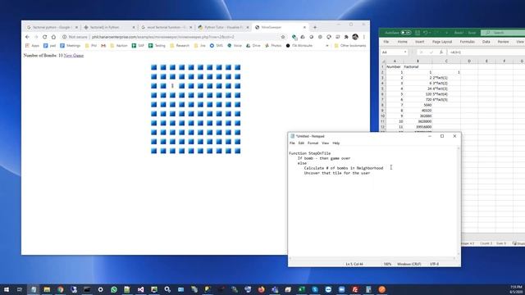
Task: Click the Excel Undo arrow
Action: 425,33
